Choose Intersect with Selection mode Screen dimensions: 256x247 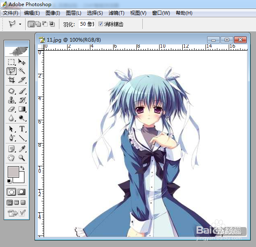52,24
